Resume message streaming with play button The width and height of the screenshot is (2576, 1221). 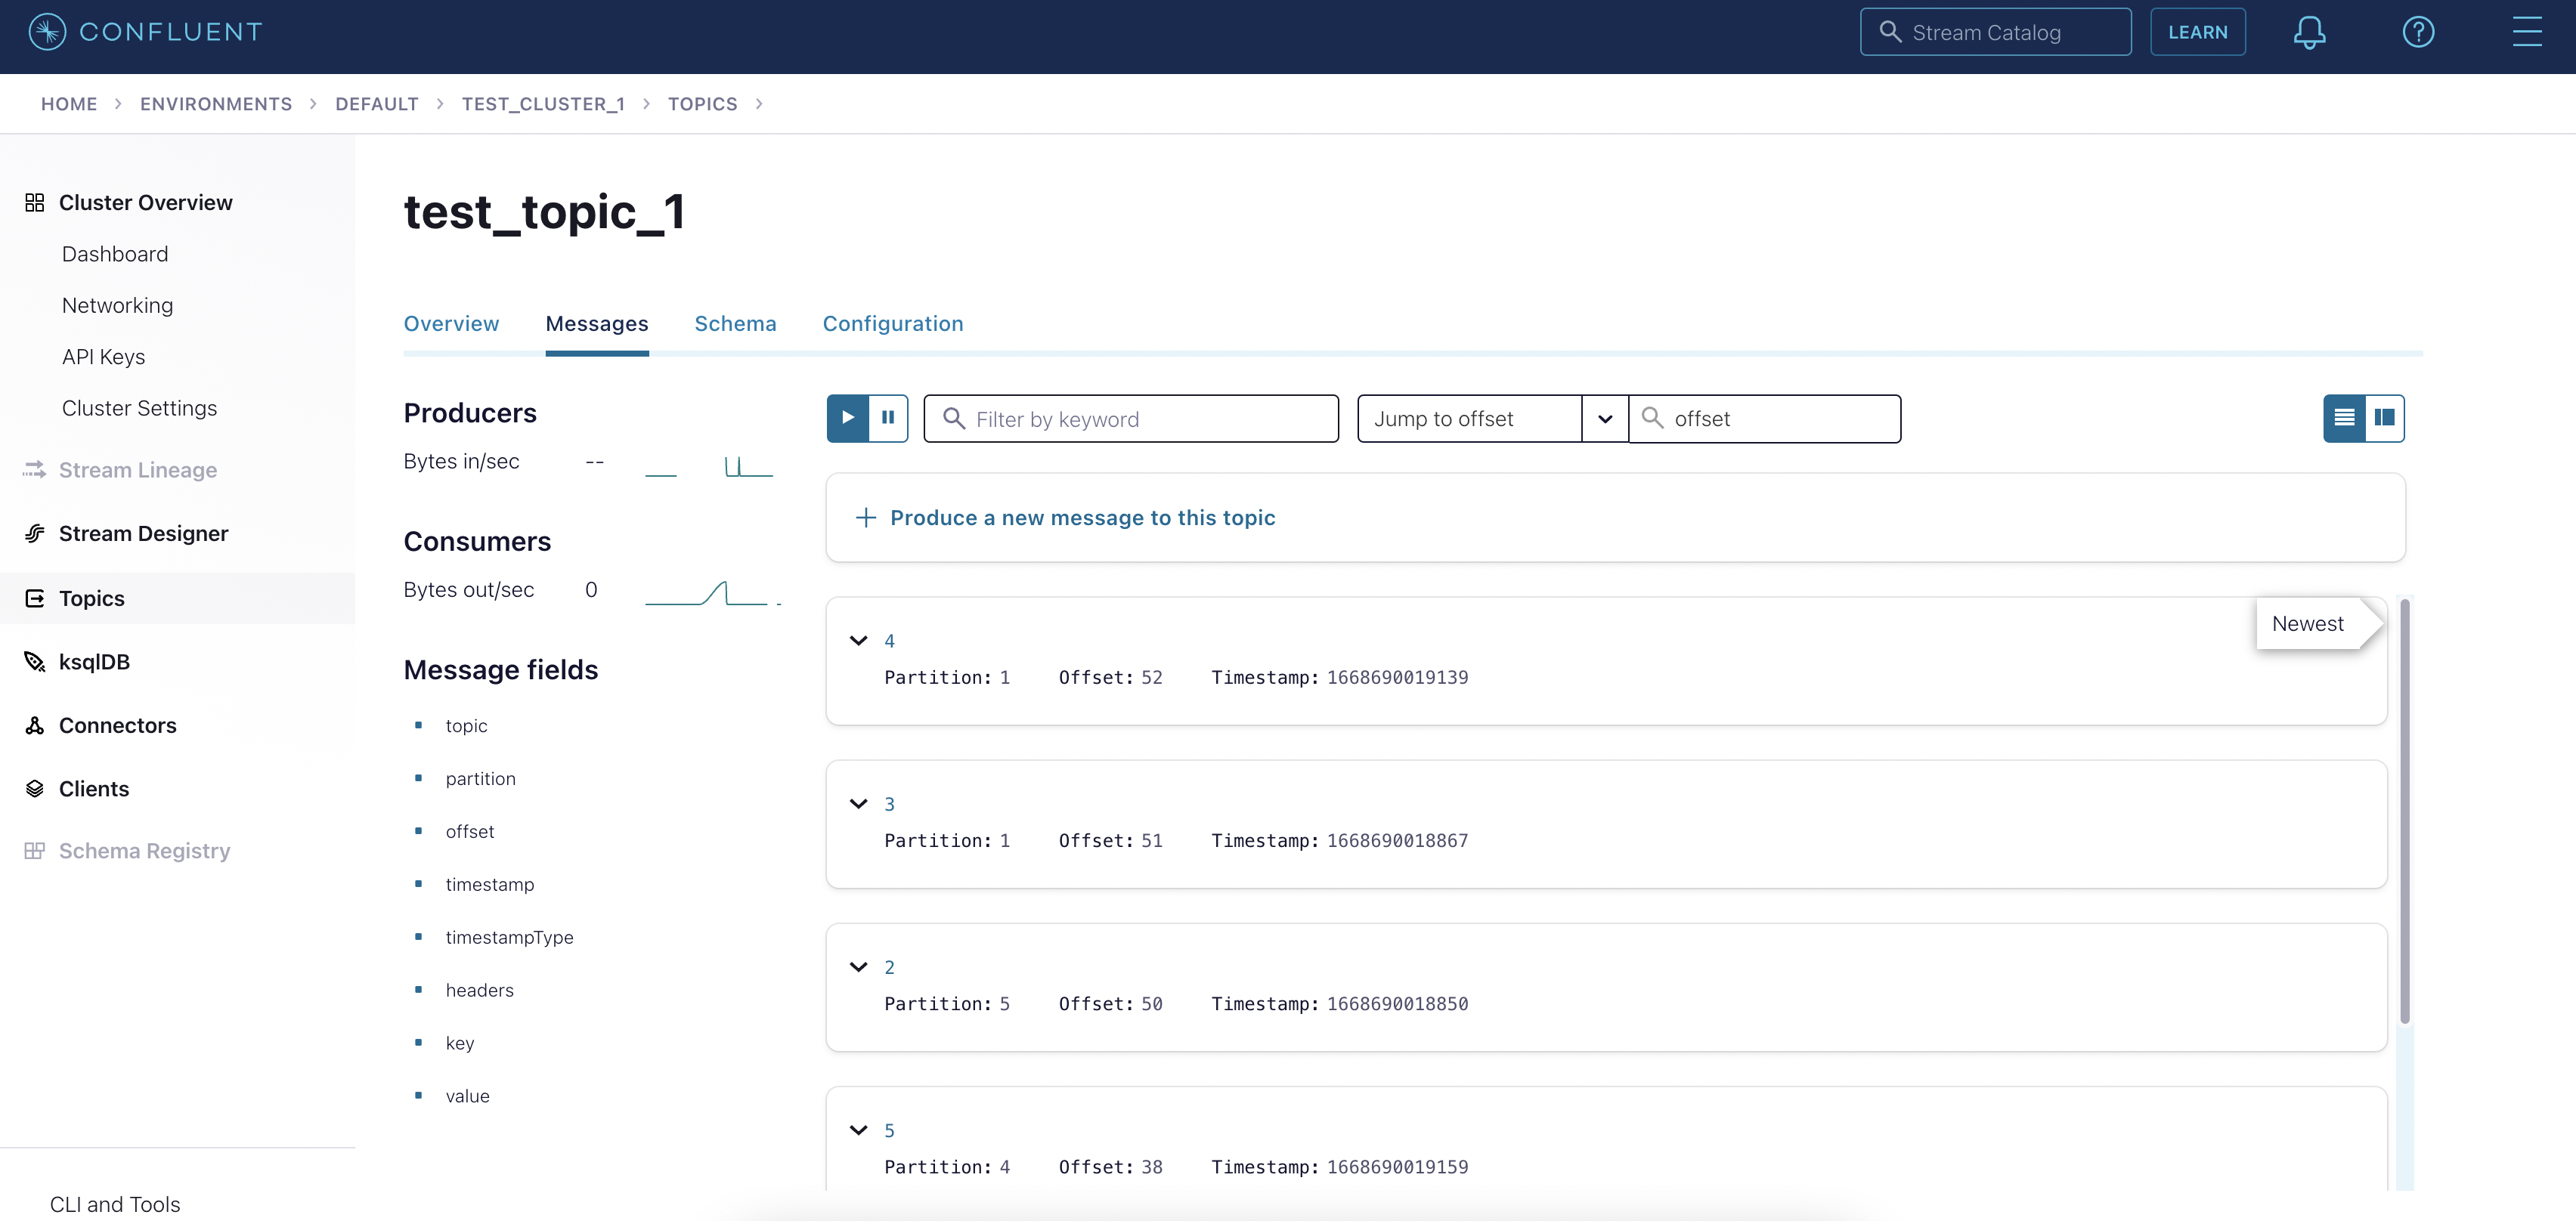848,418
